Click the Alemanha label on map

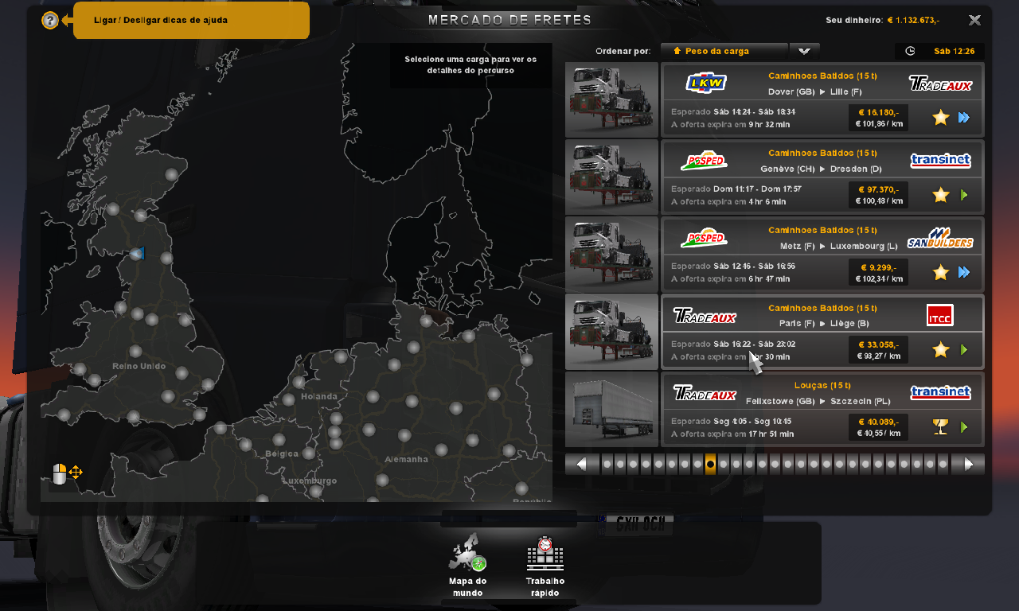click(406, 459)
